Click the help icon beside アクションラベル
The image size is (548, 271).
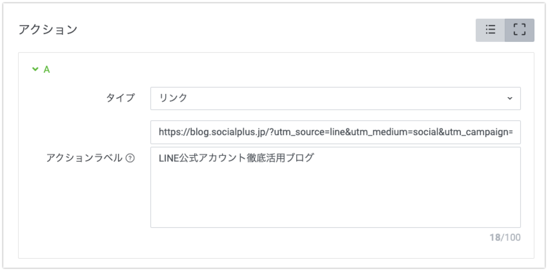tap(130, 158)
